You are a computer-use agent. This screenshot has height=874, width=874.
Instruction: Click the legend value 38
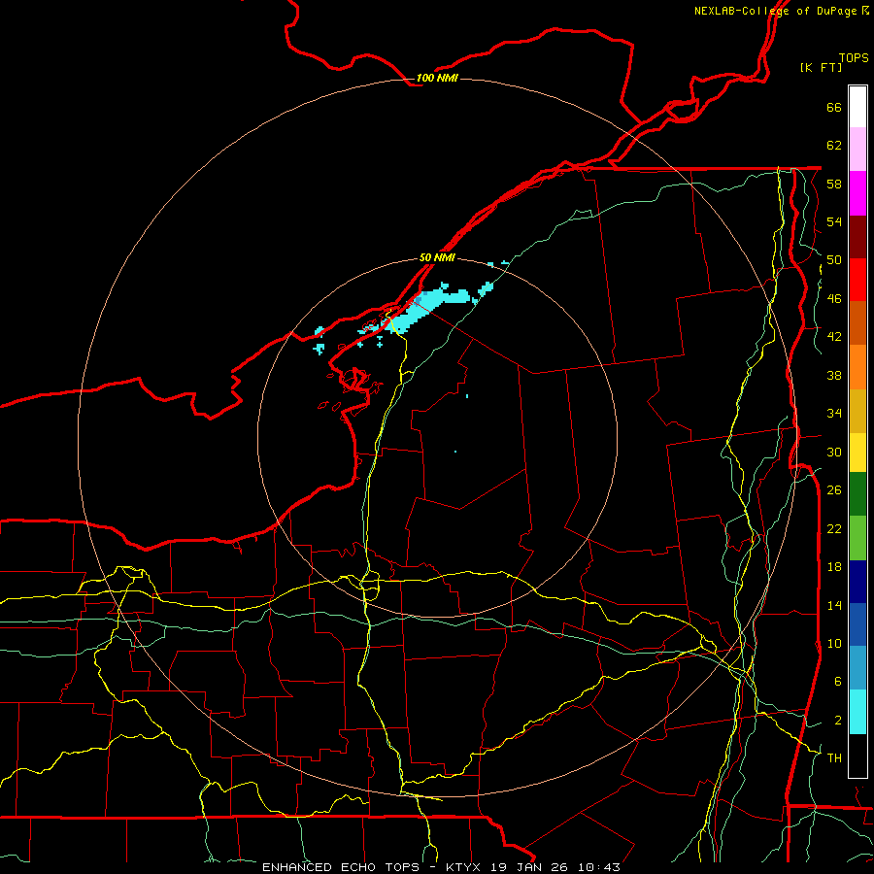coord(834,375)
